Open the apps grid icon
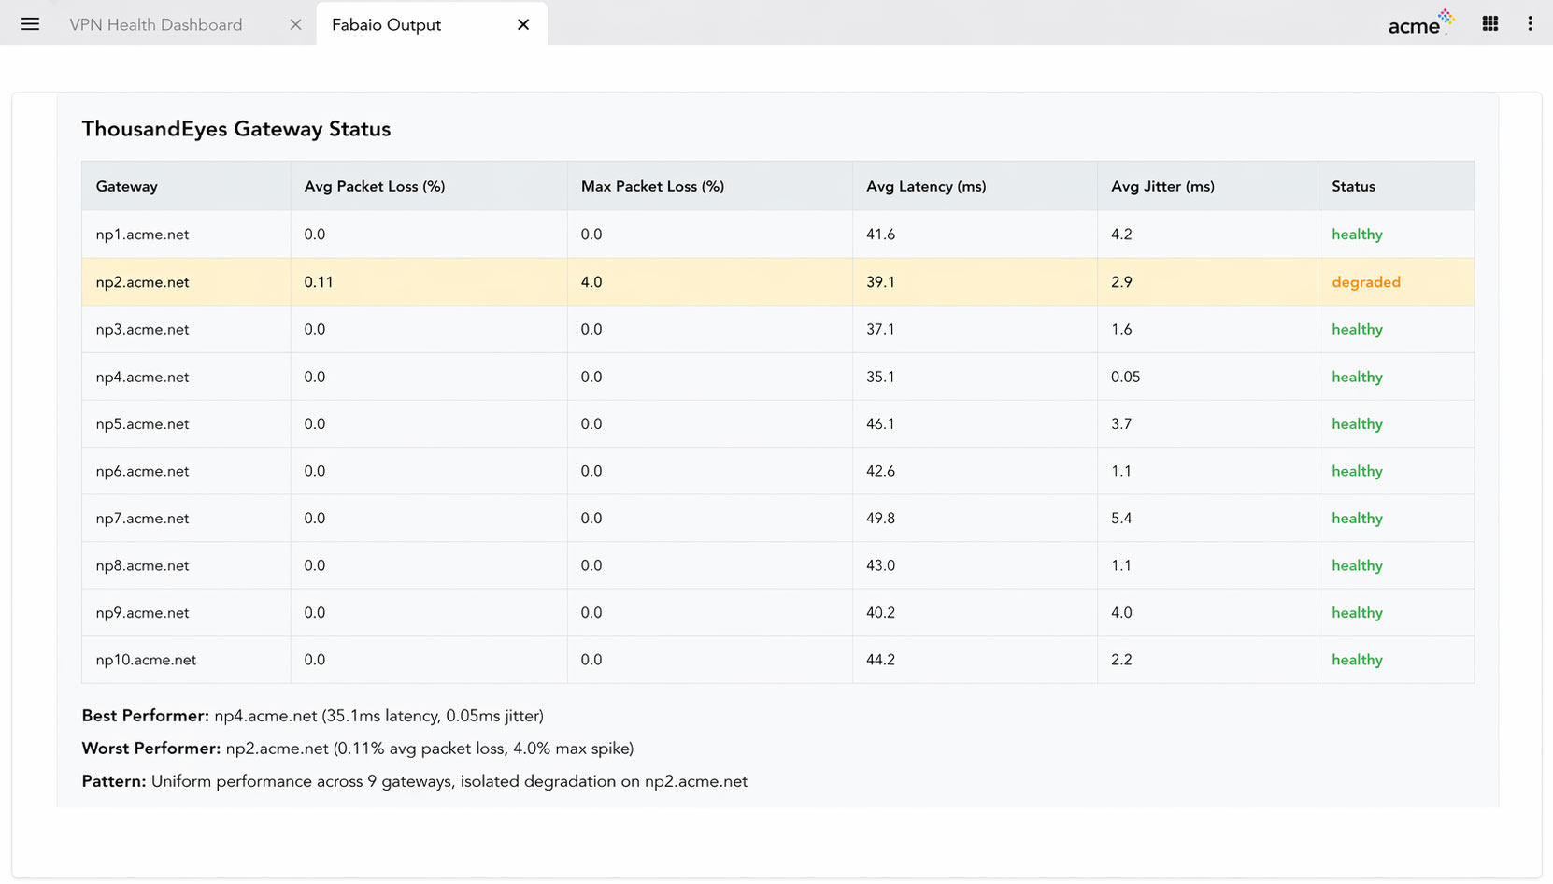This screenshot has width=1553, height=884. coord(1490,24)
